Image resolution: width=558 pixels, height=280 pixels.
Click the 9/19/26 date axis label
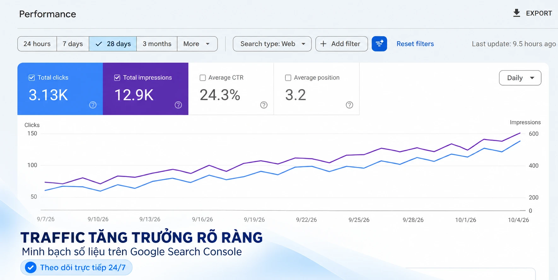[x=254, y=220]
